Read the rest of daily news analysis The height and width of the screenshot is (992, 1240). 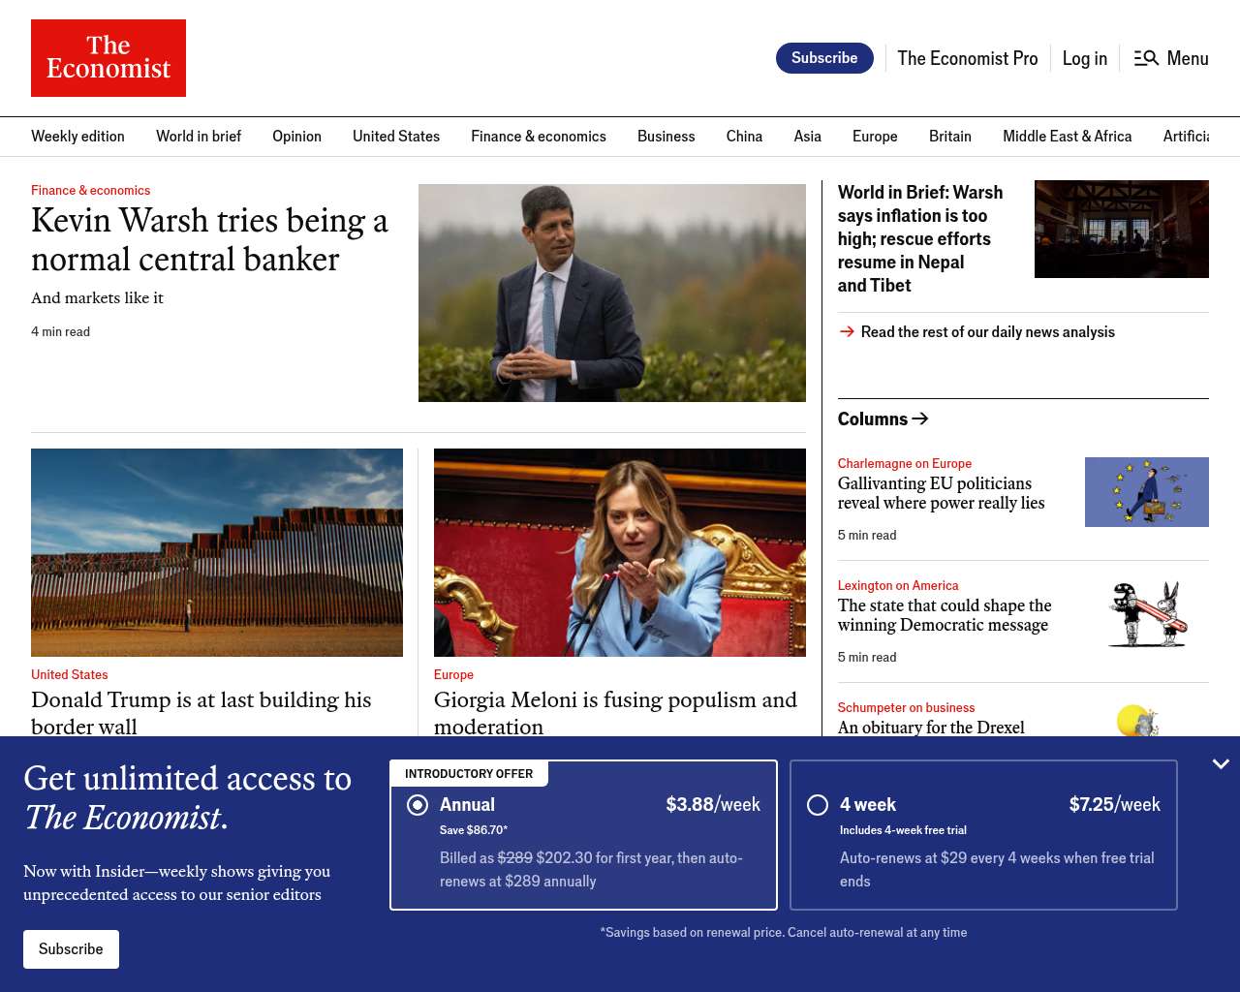pyautogui.click(x=988, y=331)
